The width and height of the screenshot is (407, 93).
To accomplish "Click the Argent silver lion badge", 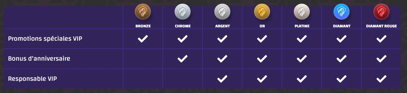I will pos(222,12).
